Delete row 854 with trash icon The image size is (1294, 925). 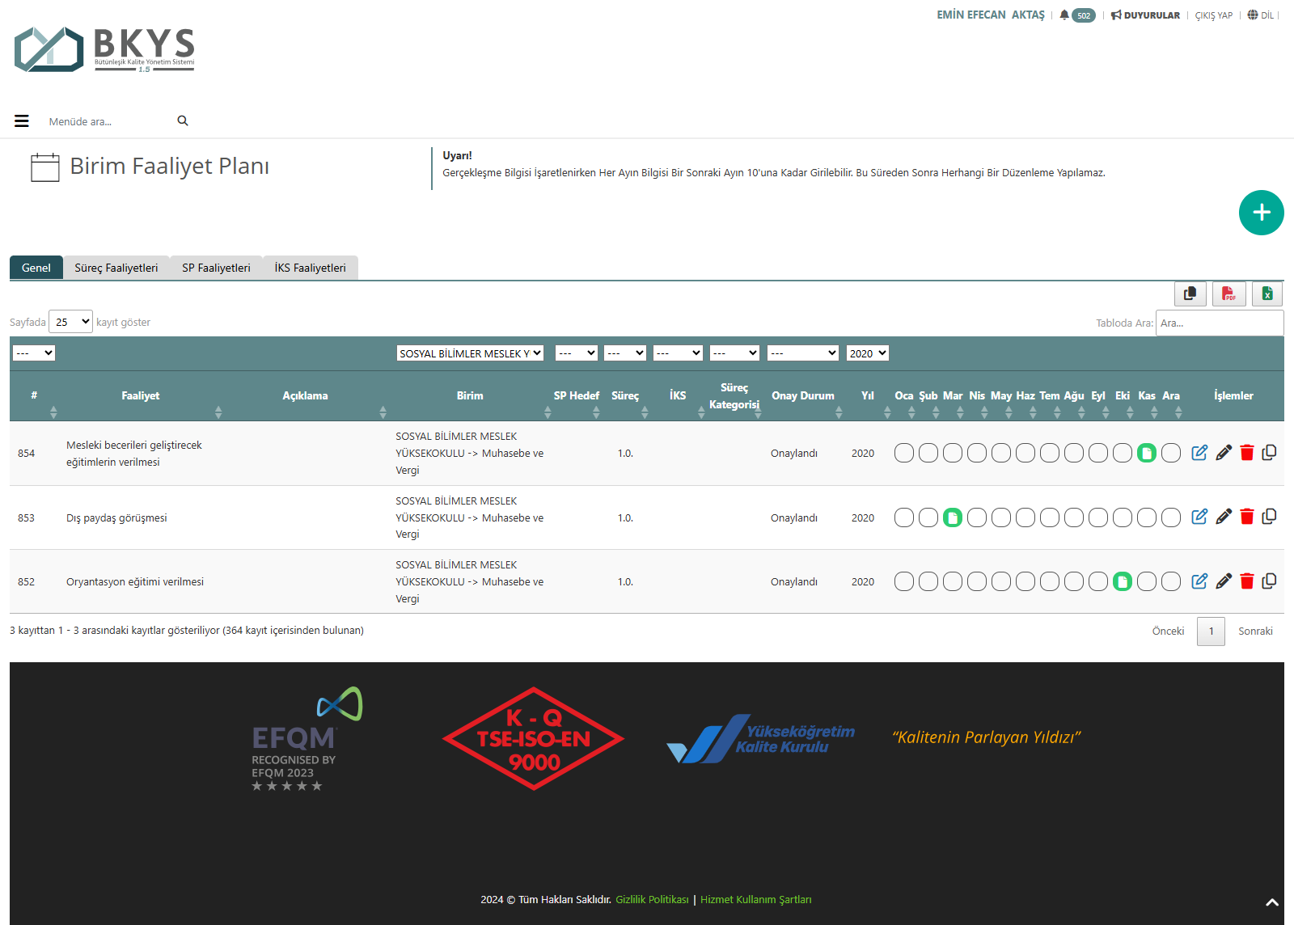tap(1246, 453)
